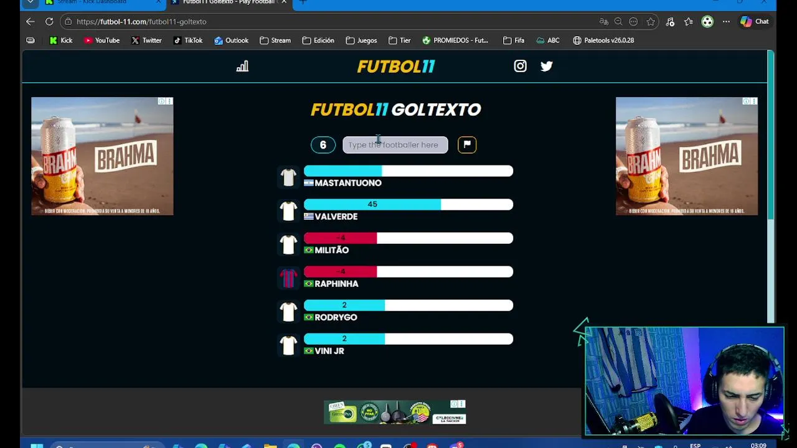Click the FUTBOL11 header logo
The height and width of the screenshot is (448, 797).
[x=396, y=66]
